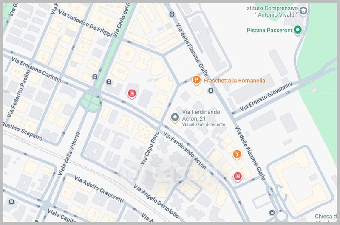Screen dimensions: 340x225
Task: Click the Viale della Vittoria street label
Action: click(x=69, y=154)
